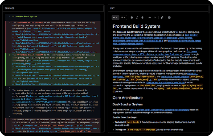This screenshot has width=213, height=136.
Task: Apply strikethrough formatting
Action: tap(142, 18)
